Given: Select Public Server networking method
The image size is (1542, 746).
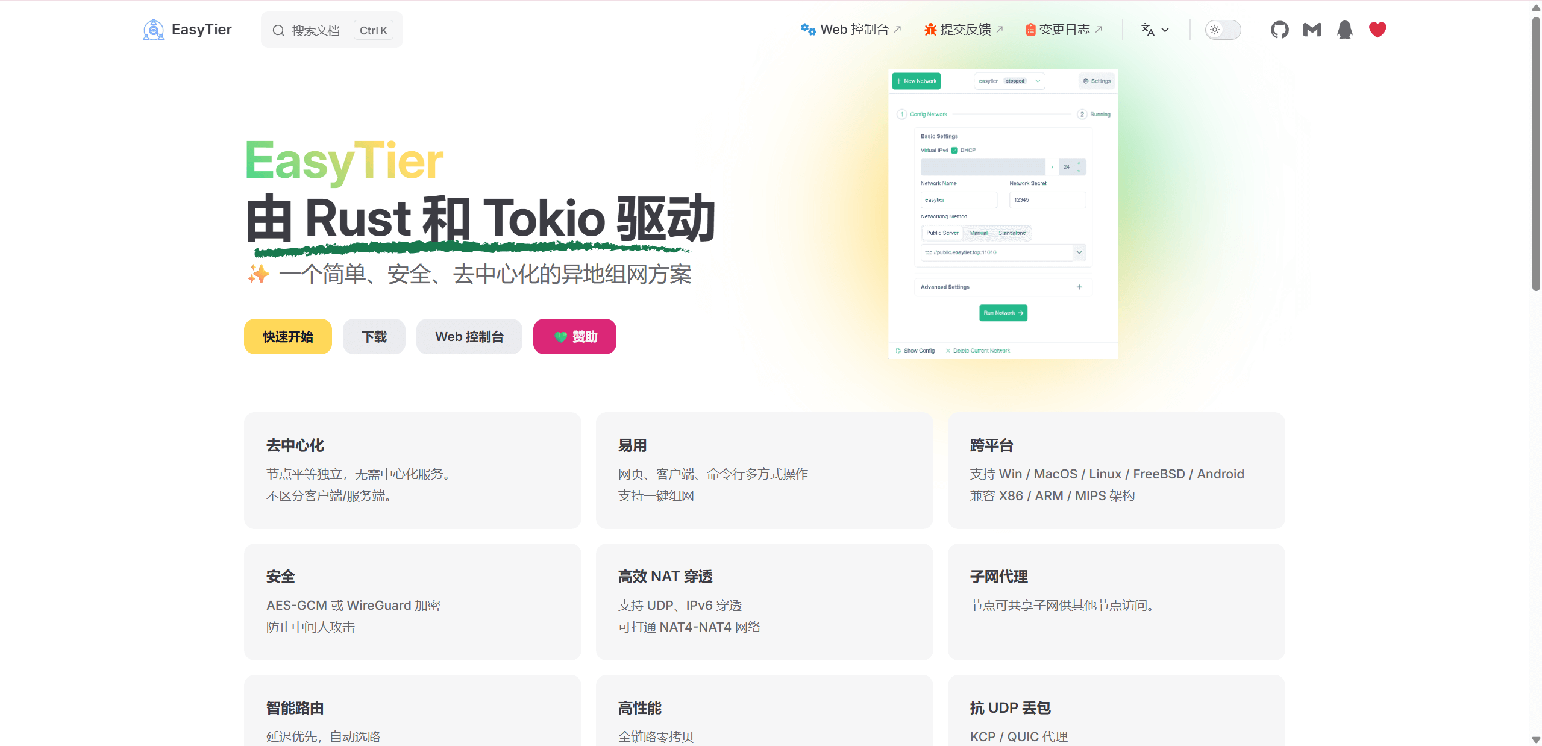Looking at the screenshot, I should pyautogui.click(x=942, y=233).
